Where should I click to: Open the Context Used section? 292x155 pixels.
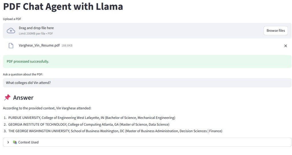click(x=147, y=142)
